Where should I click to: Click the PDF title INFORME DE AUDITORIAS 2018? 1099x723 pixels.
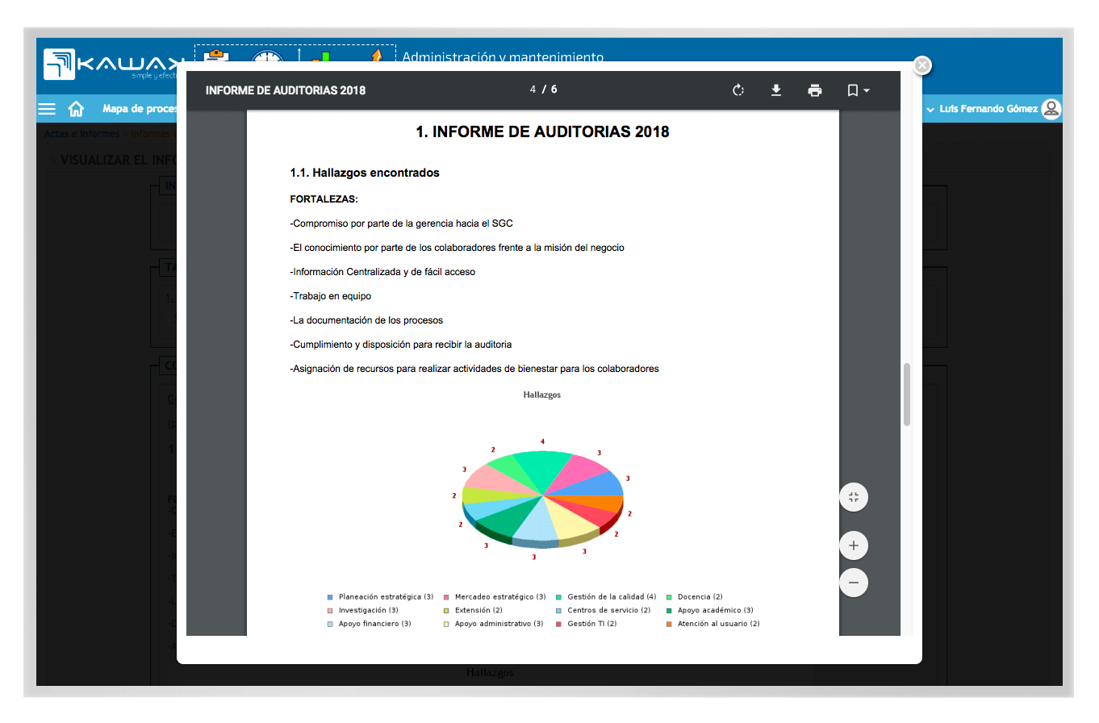(286, 90)
